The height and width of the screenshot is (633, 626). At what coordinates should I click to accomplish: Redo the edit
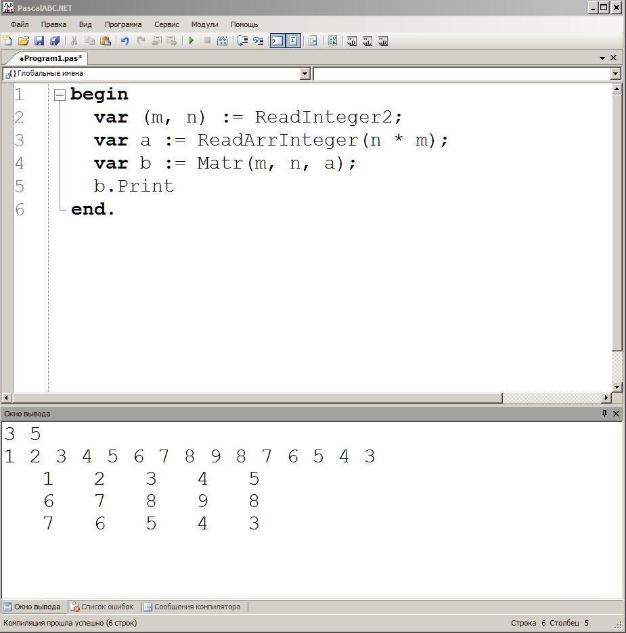pyautogui.click(x=141, y=41)
